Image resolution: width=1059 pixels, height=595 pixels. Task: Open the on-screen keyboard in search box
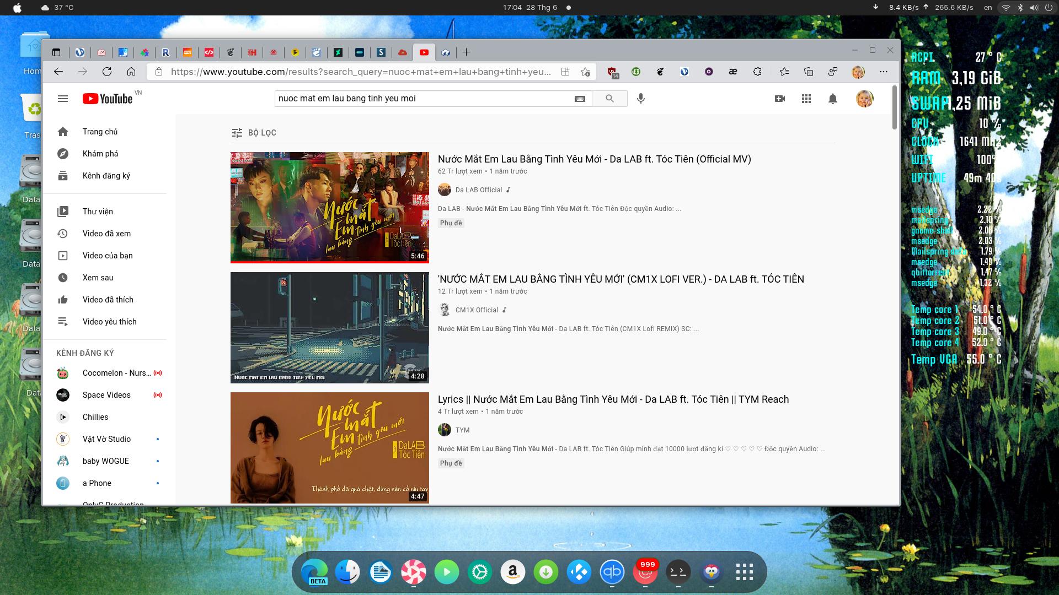click(580, 99)
